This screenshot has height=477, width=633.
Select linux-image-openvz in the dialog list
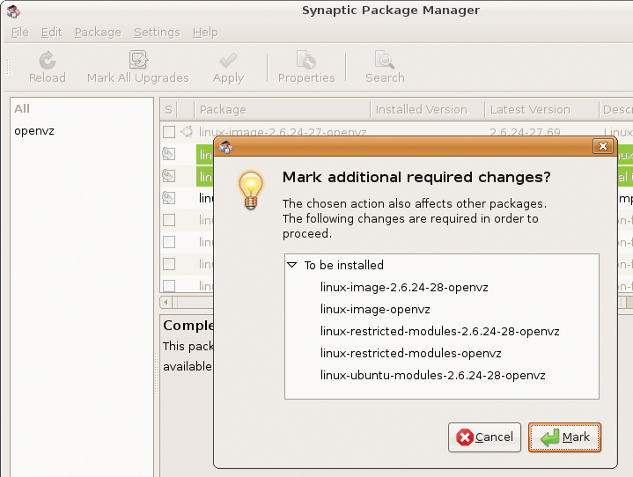tap(375, 310)
